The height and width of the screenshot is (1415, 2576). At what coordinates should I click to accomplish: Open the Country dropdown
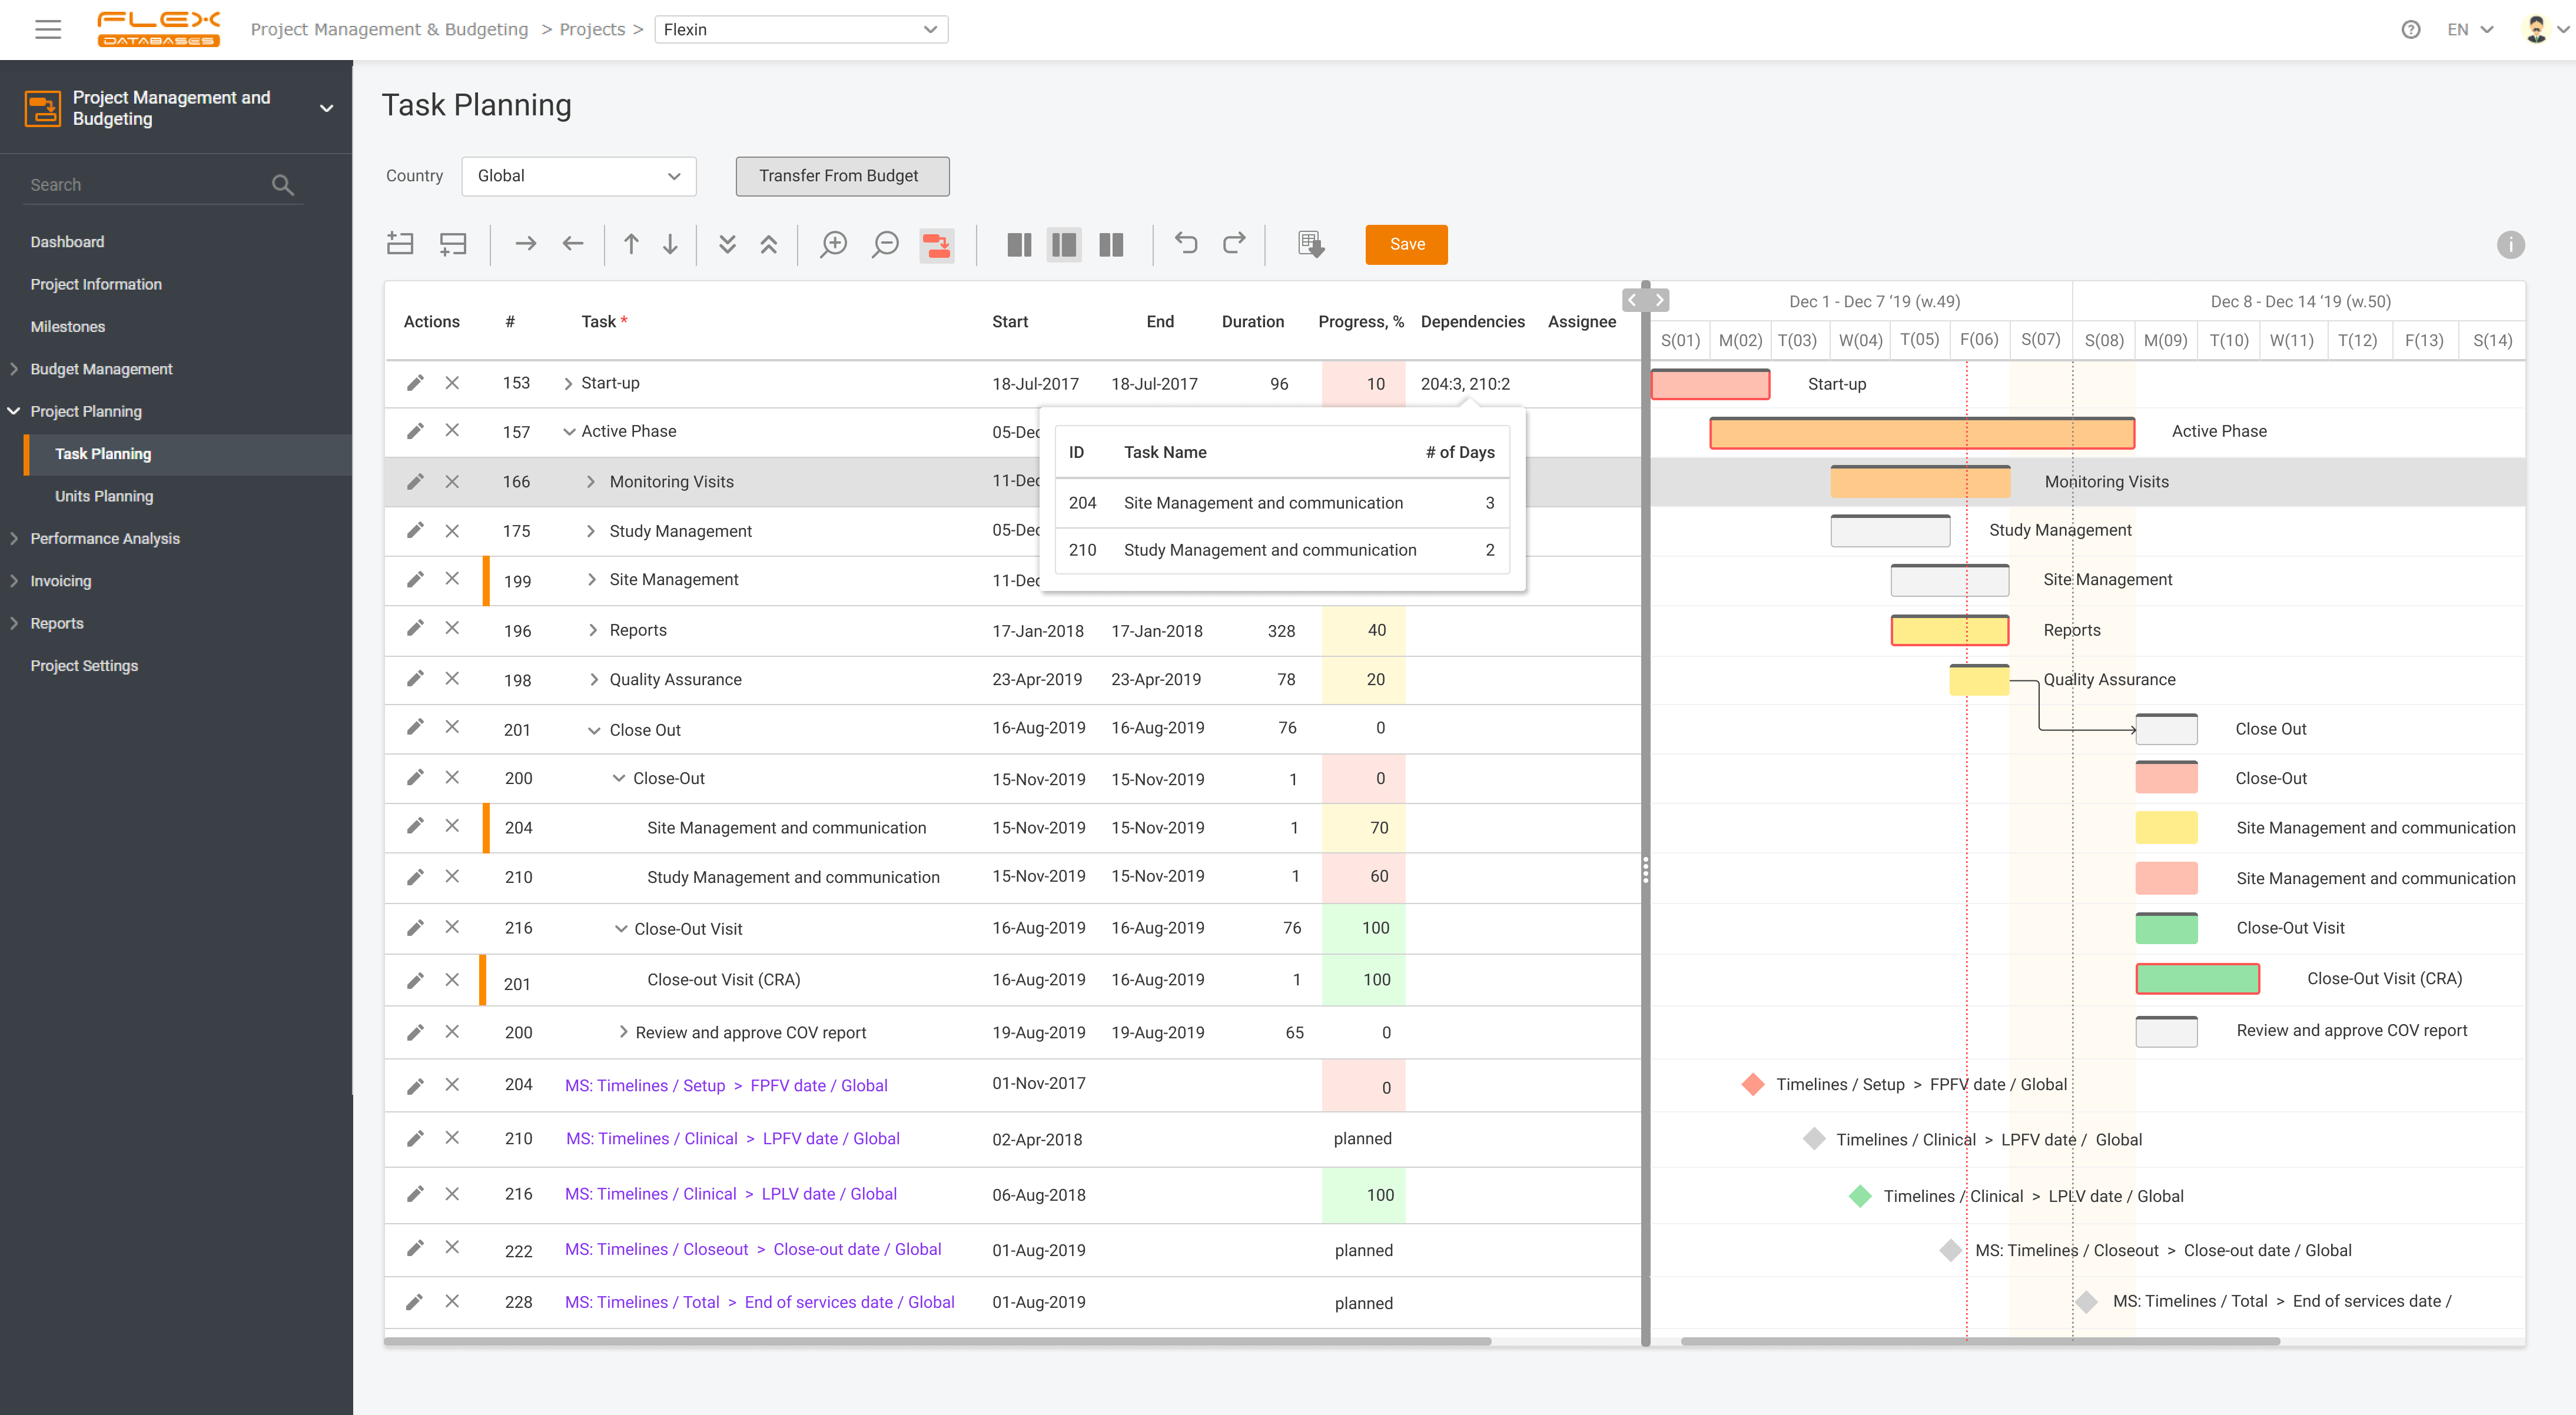(578, 176)
